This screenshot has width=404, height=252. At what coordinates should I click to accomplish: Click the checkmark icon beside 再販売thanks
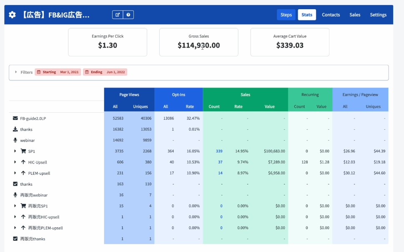[15, 239]
